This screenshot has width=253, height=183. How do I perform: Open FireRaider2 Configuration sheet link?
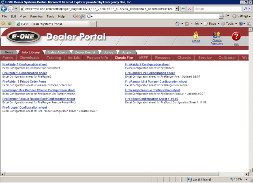(147, 64)
